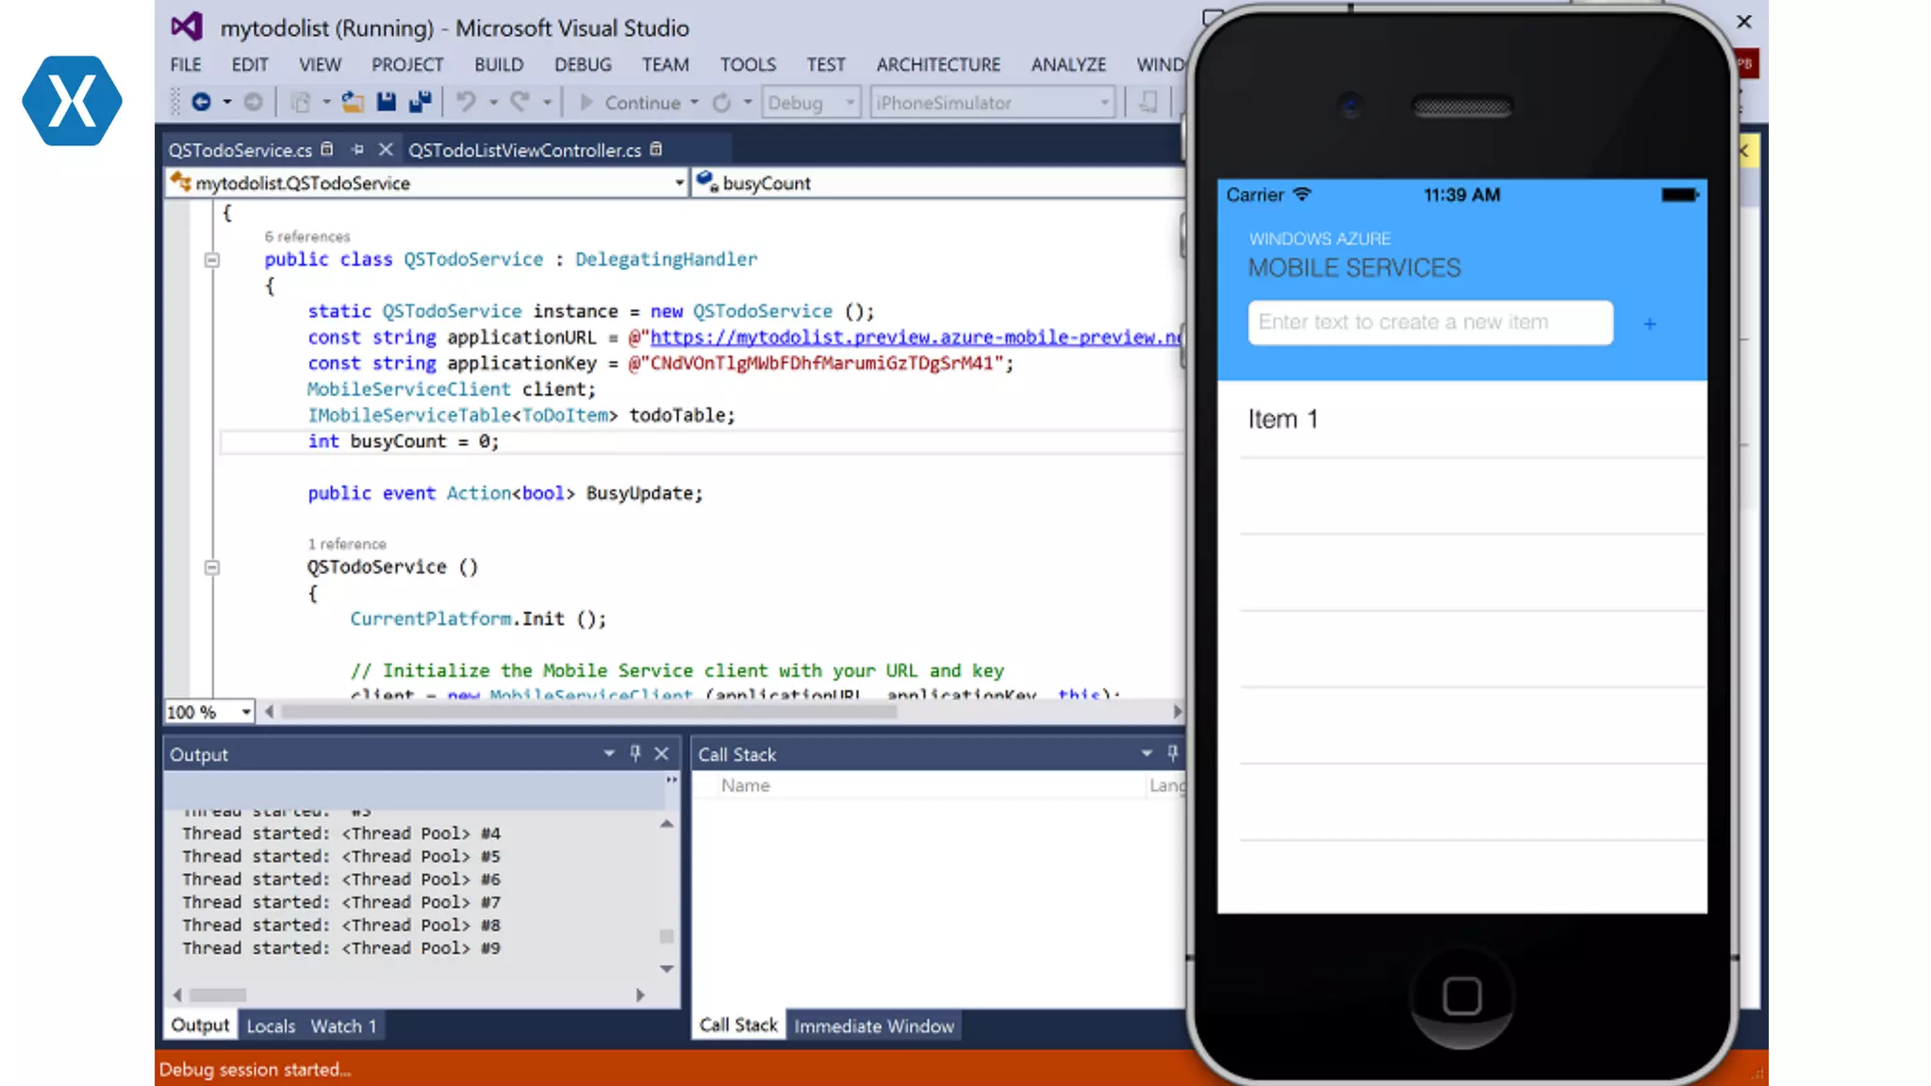1931x1086 pixels.
Task: Click the Restart debugging circular arrow icon
Action: pyautogui.click(x=721, y=102)
